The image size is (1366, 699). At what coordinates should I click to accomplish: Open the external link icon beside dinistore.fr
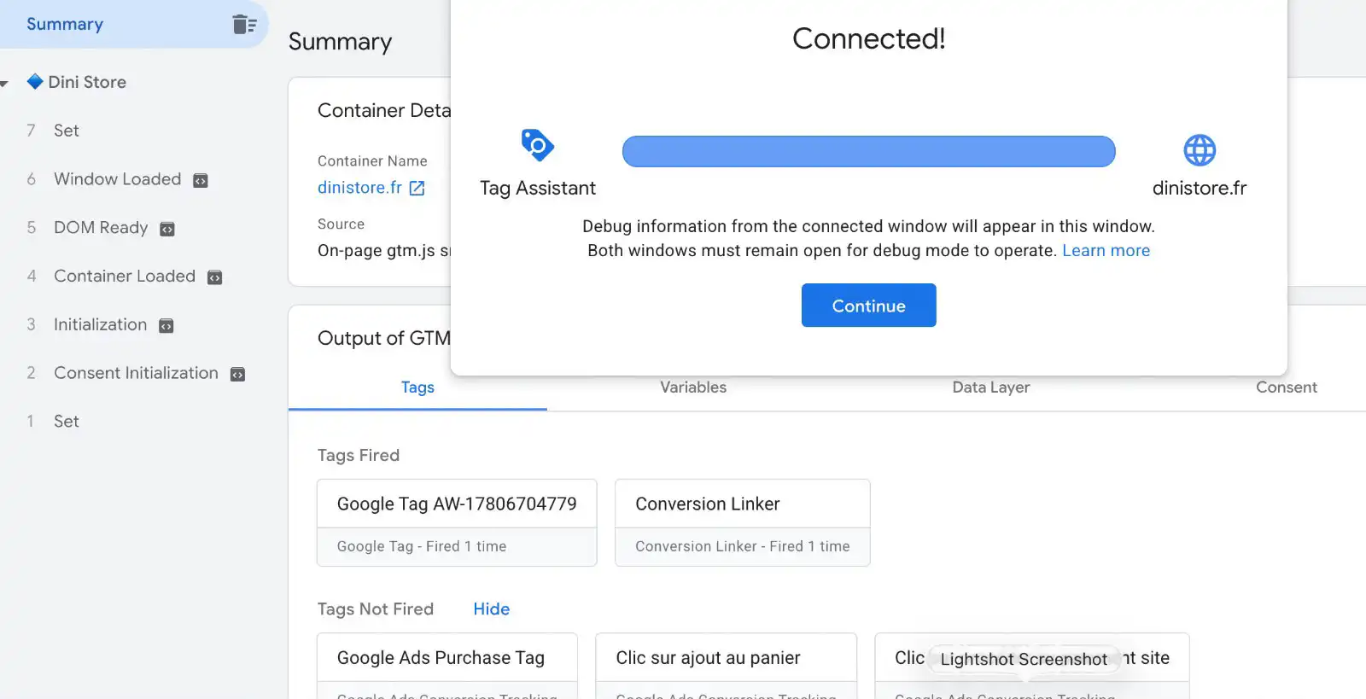click(x=417, y=189)
